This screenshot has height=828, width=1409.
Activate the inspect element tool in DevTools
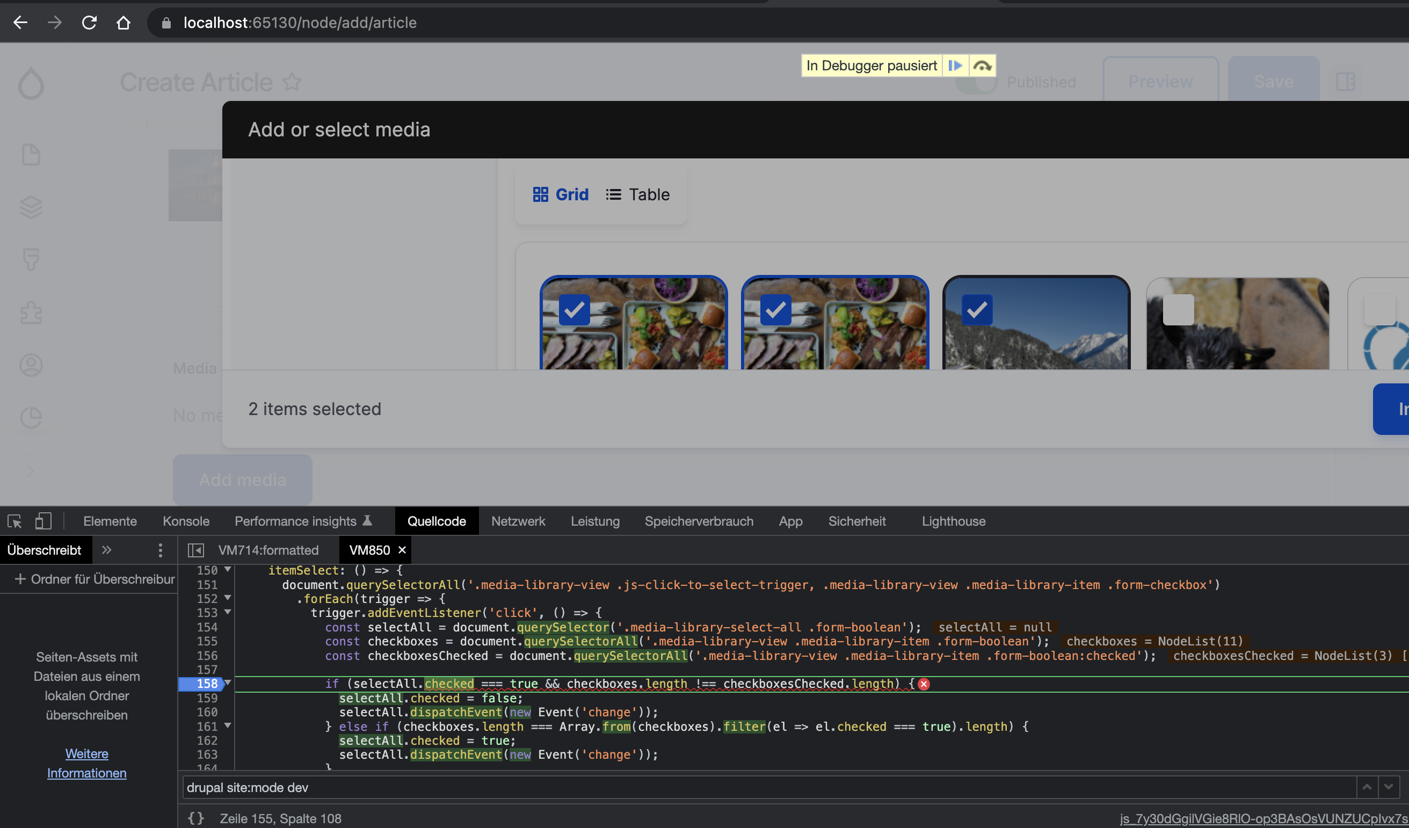[x=13, y=520]
